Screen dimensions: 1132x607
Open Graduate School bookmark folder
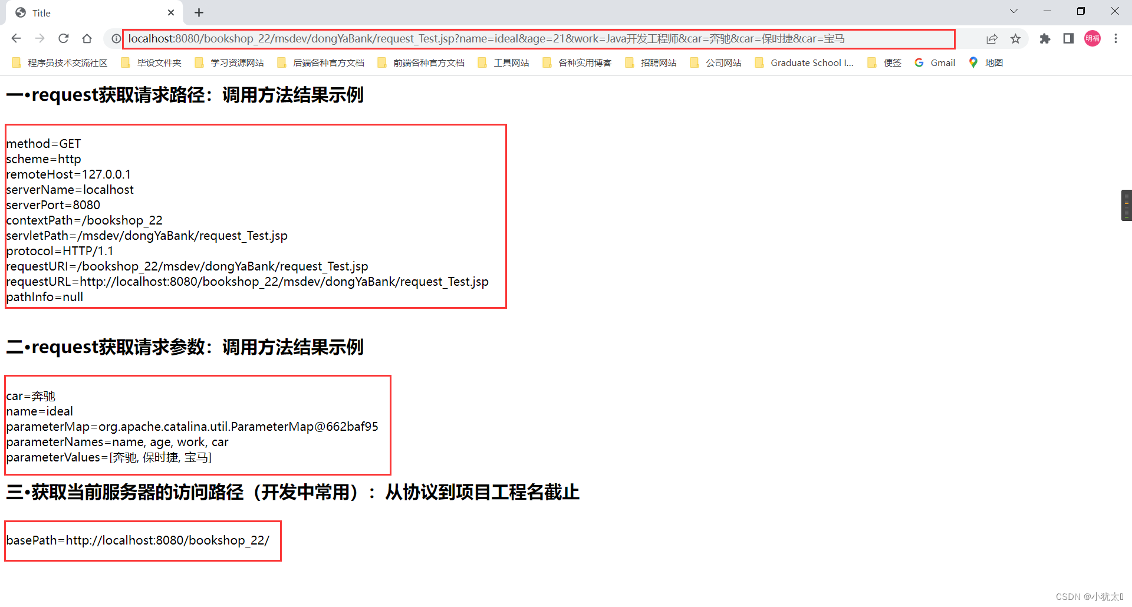(804, 62)
